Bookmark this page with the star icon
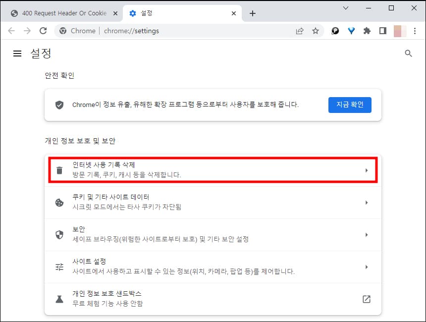Screen dimensions: 426x322 (x=316, y=31)
